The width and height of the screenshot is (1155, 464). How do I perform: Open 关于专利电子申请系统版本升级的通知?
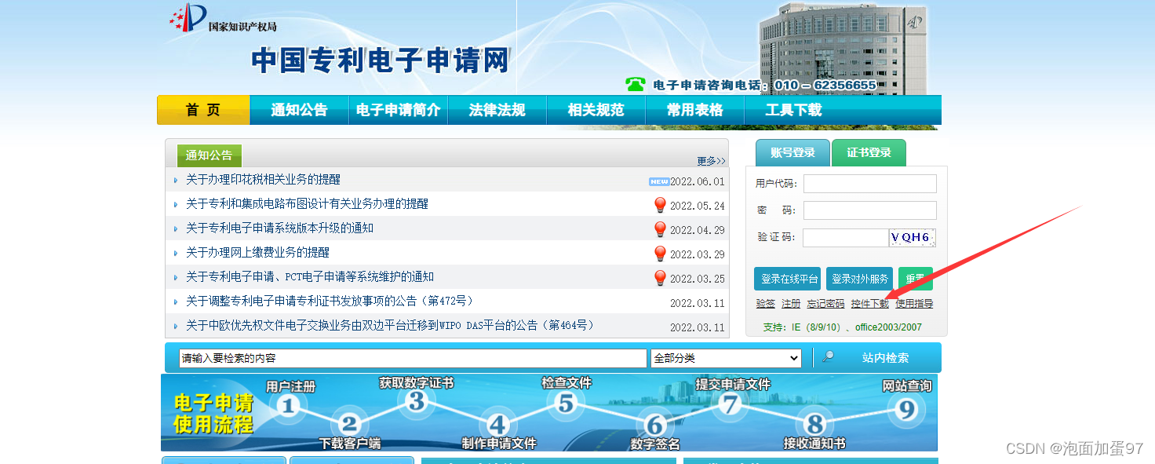[x=279, y=228]
